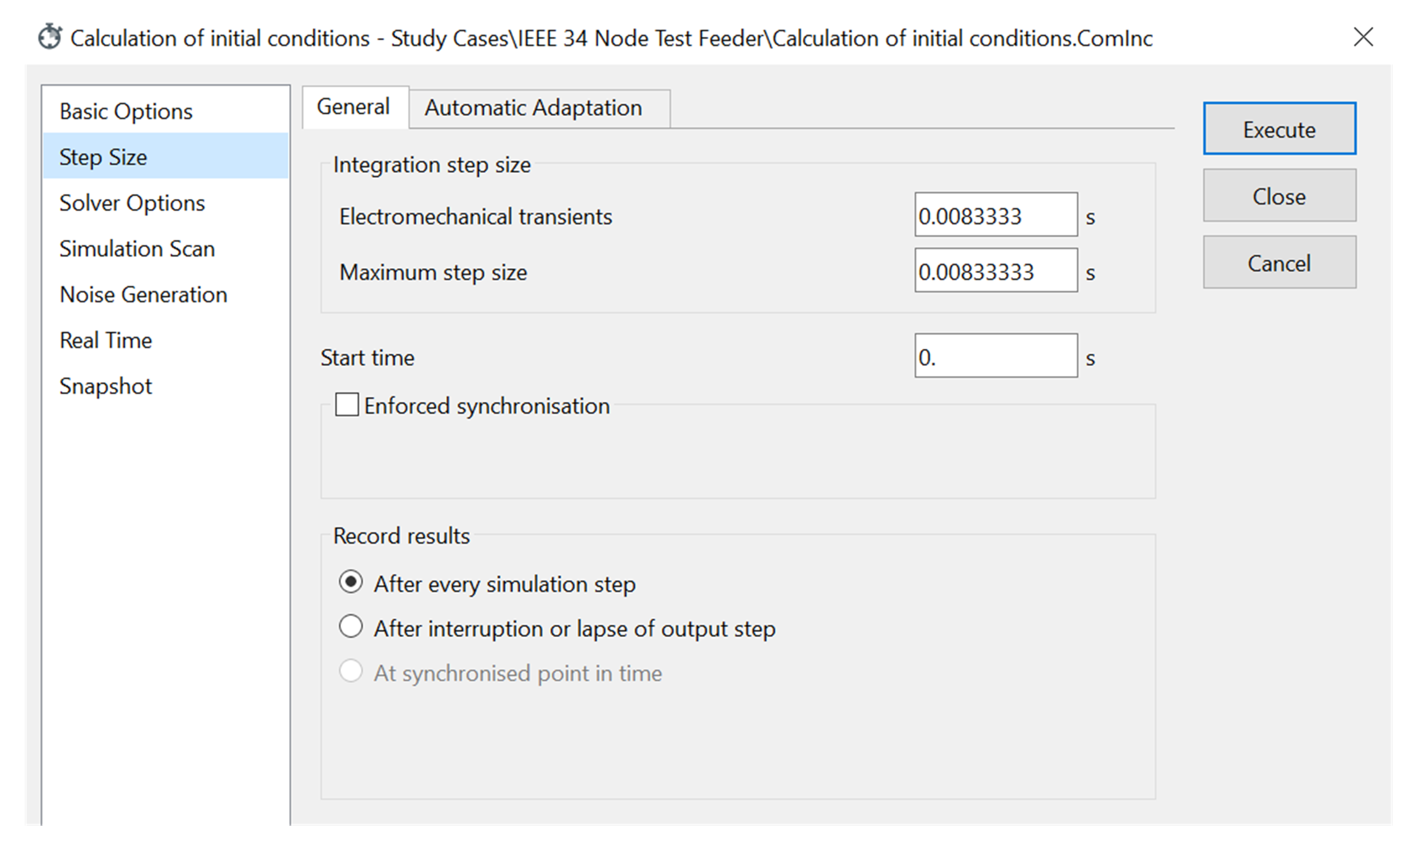Image resolution: width=1406 pixels, height=841 pixels.
Task: Select At synchronised point in time radio
Action: tap(351, 672)
